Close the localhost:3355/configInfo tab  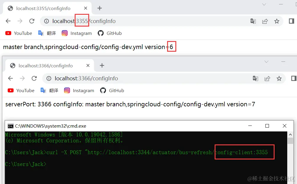coord(86,8)
